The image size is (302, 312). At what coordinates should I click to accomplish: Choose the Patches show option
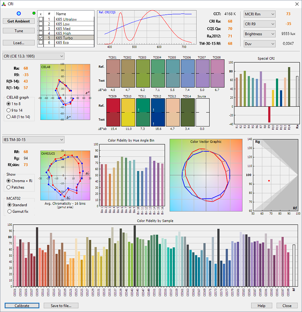pyautogui.click(x=9, y=187)
